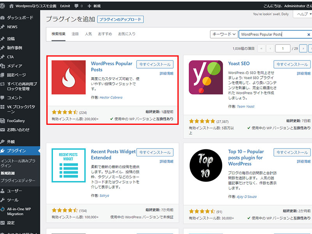Image resolution: width=312 pixels, height=234 pixels.
Task: Click the current page number field
Action: pyautogui.click(x=282, y=48)
